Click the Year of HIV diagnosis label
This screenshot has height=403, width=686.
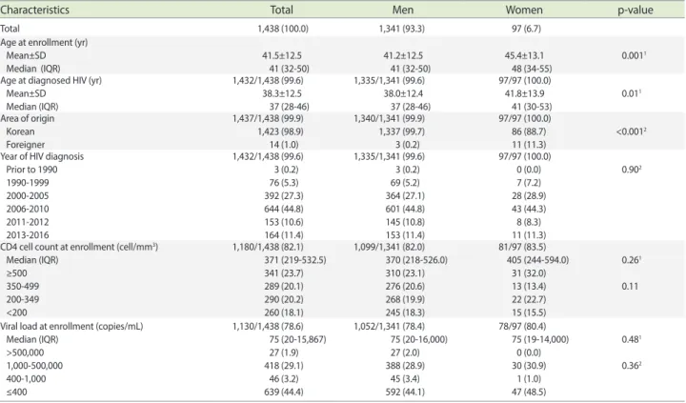(42, 156)
